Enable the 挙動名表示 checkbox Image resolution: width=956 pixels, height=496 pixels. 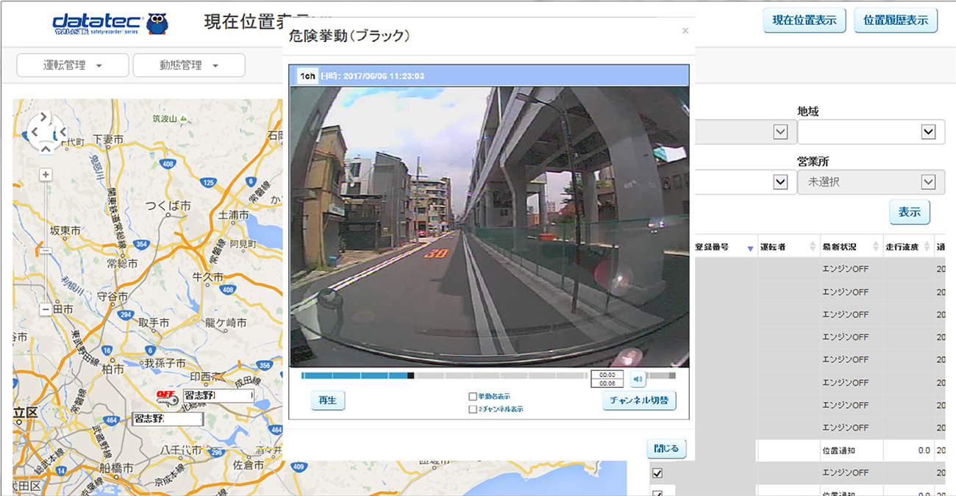473,396
